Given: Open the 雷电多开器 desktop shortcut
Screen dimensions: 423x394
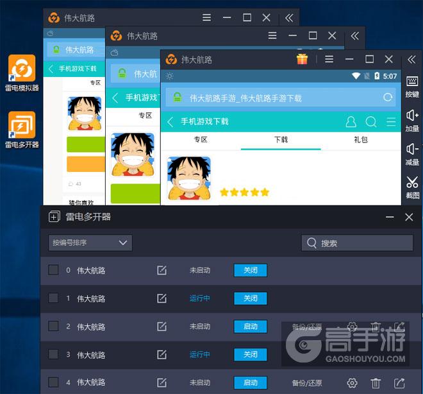Looking at the screenshot, I should [x=22, y=130].
